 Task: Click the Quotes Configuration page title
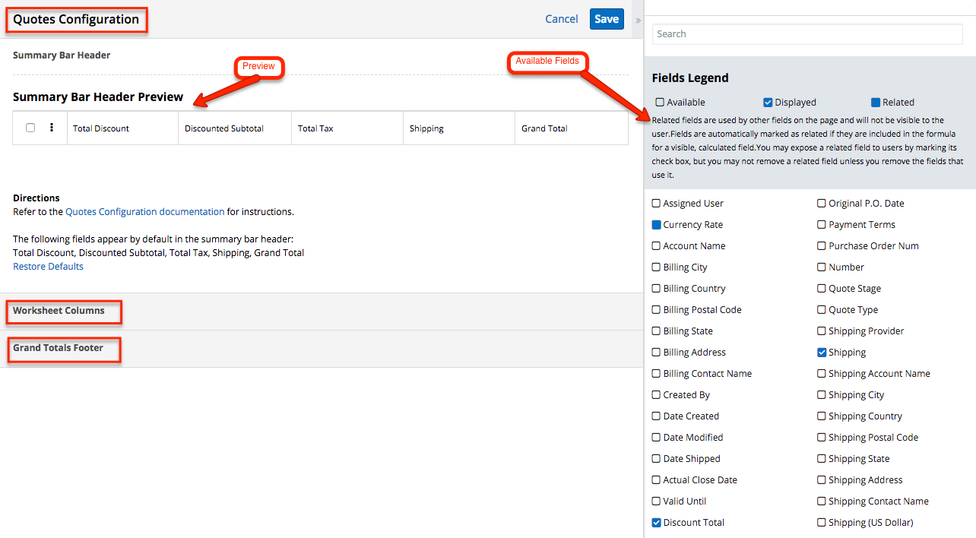pos(76,20)
